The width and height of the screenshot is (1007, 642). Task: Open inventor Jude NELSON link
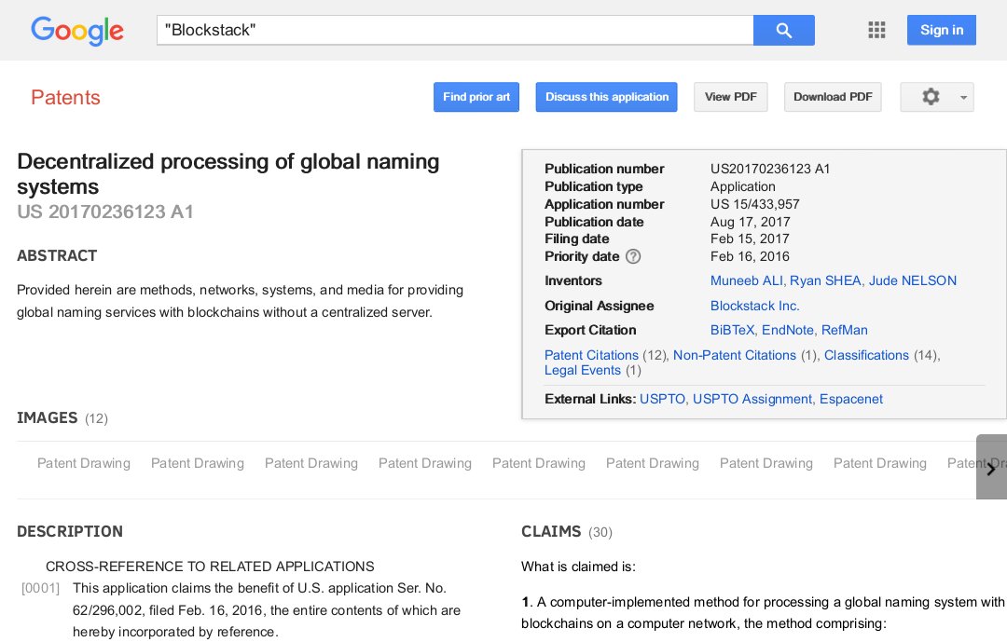pyautogui.click(x=913, y=280)
